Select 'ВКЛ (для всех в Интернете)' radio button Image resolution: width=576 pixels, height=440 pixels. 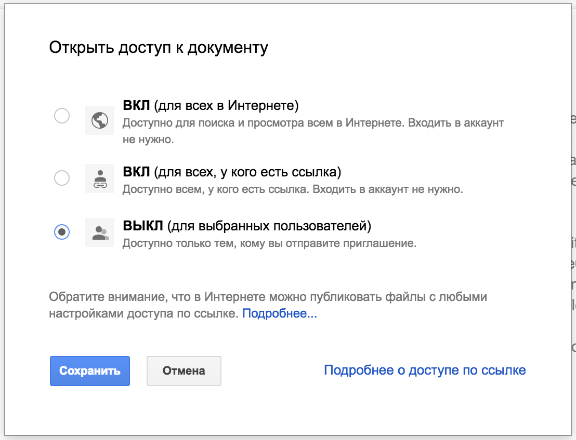pyautogui.click(x=62, y=116)
